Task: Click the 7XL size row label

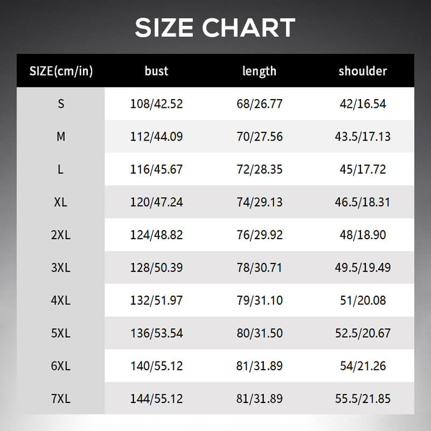Action: (x=61, y=399)
